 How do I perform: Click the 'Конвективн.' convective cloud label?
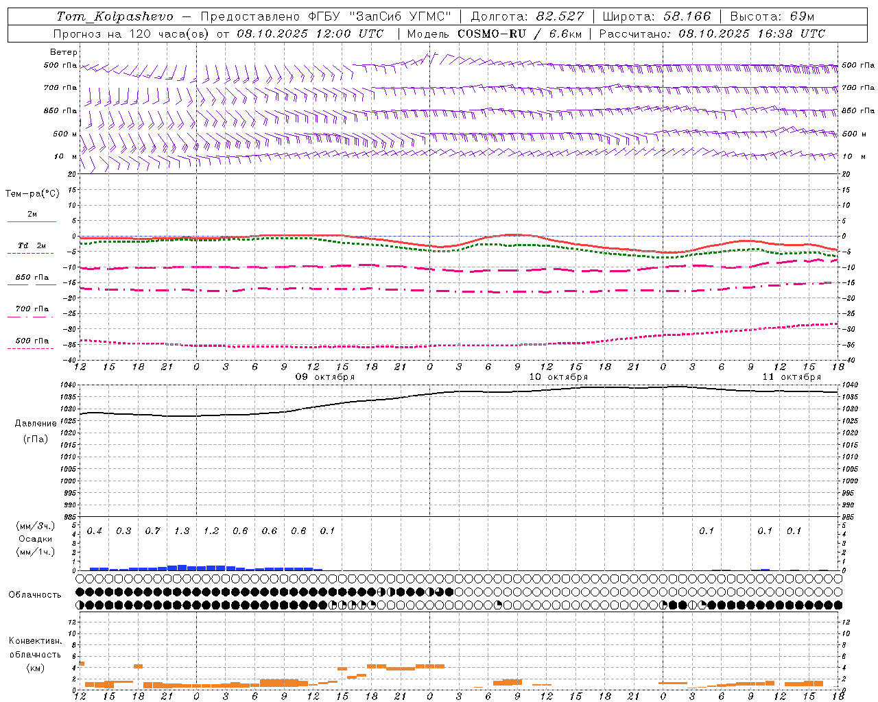click(36, 641)
